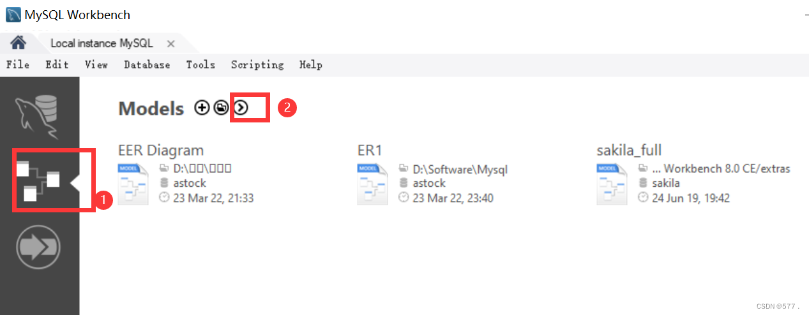Open the Migration wizard sidebar icon
Viewport: 809px width, 315px height.
click(38, 245)
